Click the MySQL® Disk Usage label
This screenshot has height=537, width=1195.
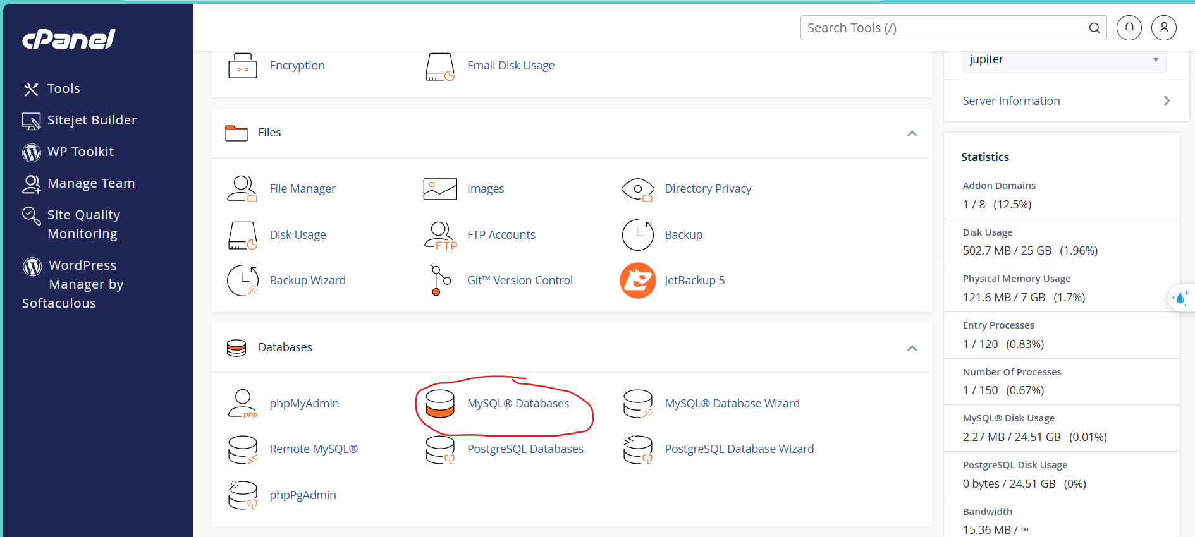click(1008, 418)
